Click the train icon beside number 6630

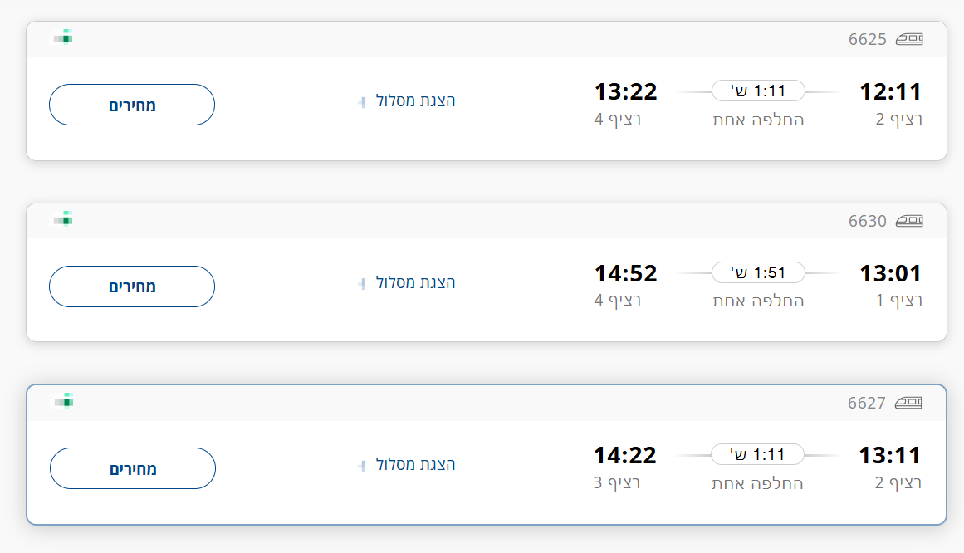909,221
